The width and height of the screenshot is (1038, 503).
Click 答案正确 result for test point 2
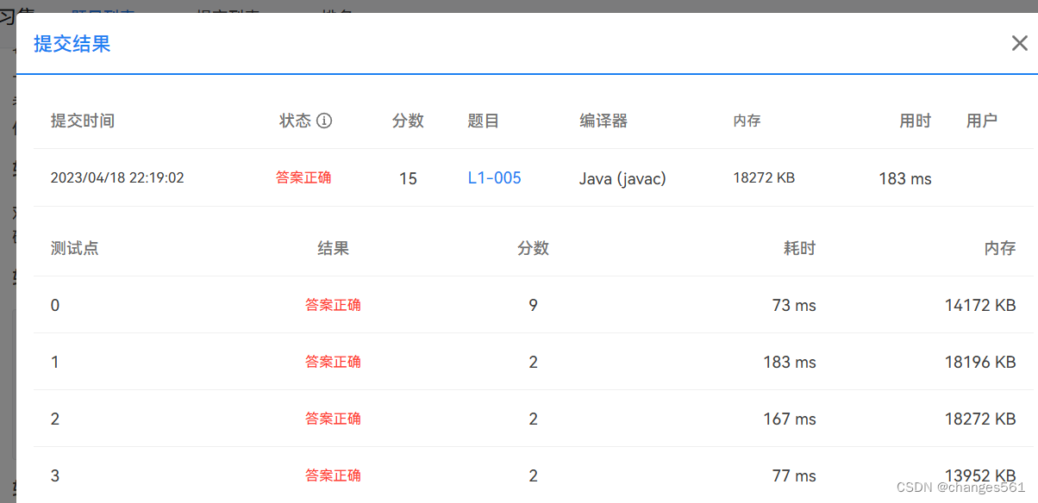[x=333, y=419]
